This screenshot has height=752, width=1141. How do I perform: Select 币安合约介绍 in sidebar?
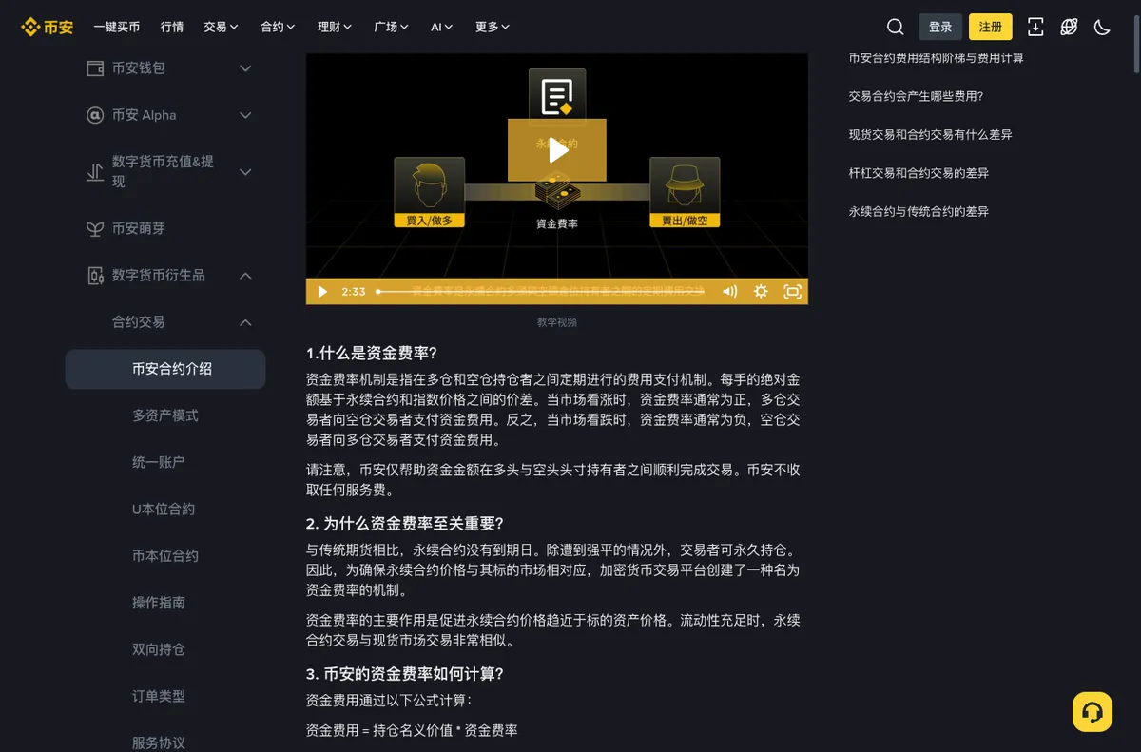pos(165,369)
